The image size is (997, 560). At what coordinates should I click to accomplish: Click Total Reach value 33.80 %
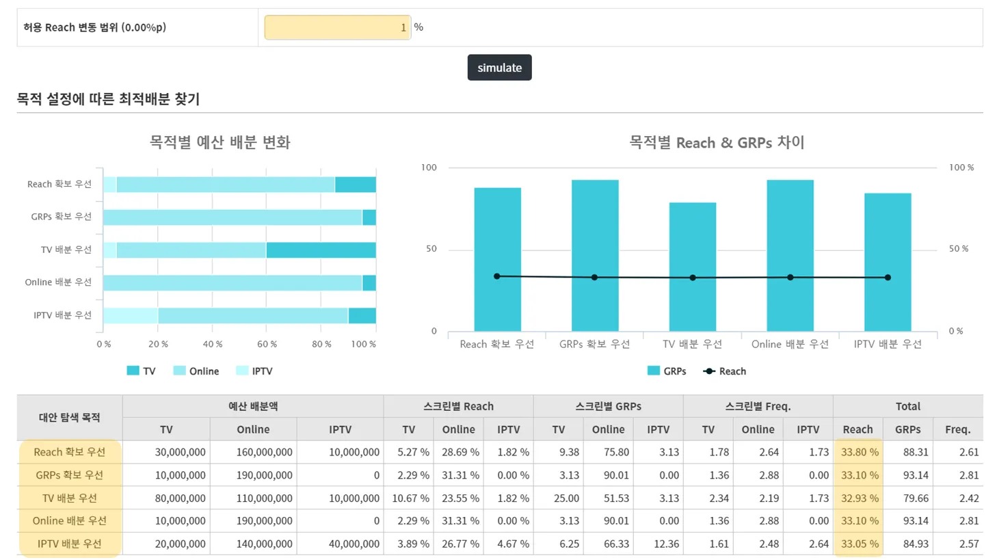[858, 452]
